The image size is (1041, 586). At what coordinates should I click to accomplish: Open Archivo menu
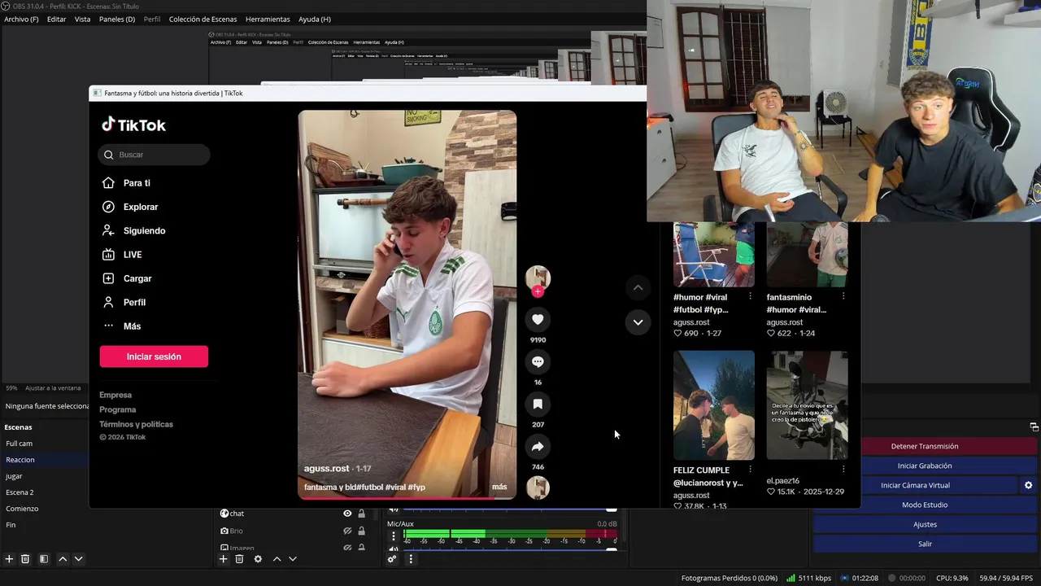(x=21, y=19)
